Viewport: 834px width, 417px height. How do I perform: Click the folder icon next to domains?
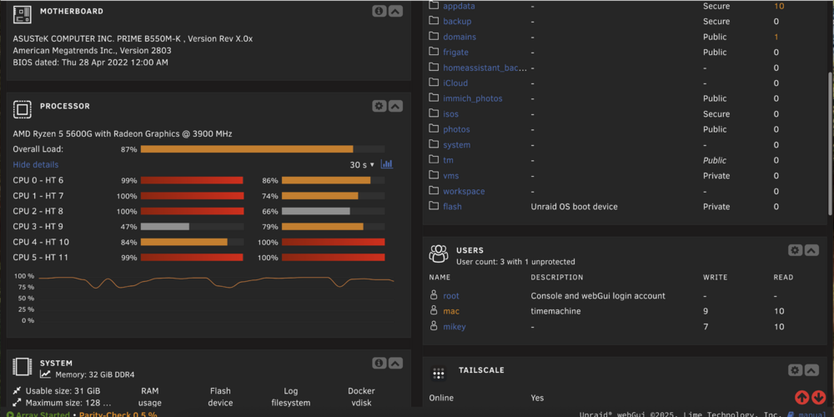click(434, 37)
